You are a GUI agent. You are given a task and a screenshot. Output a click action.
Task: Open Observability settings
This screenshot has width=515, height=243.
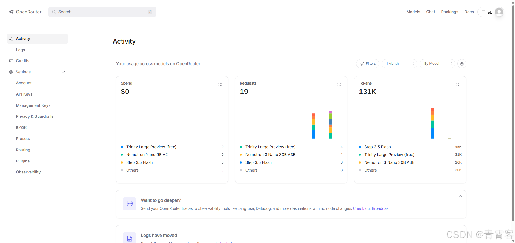click(x=28, y=172)
